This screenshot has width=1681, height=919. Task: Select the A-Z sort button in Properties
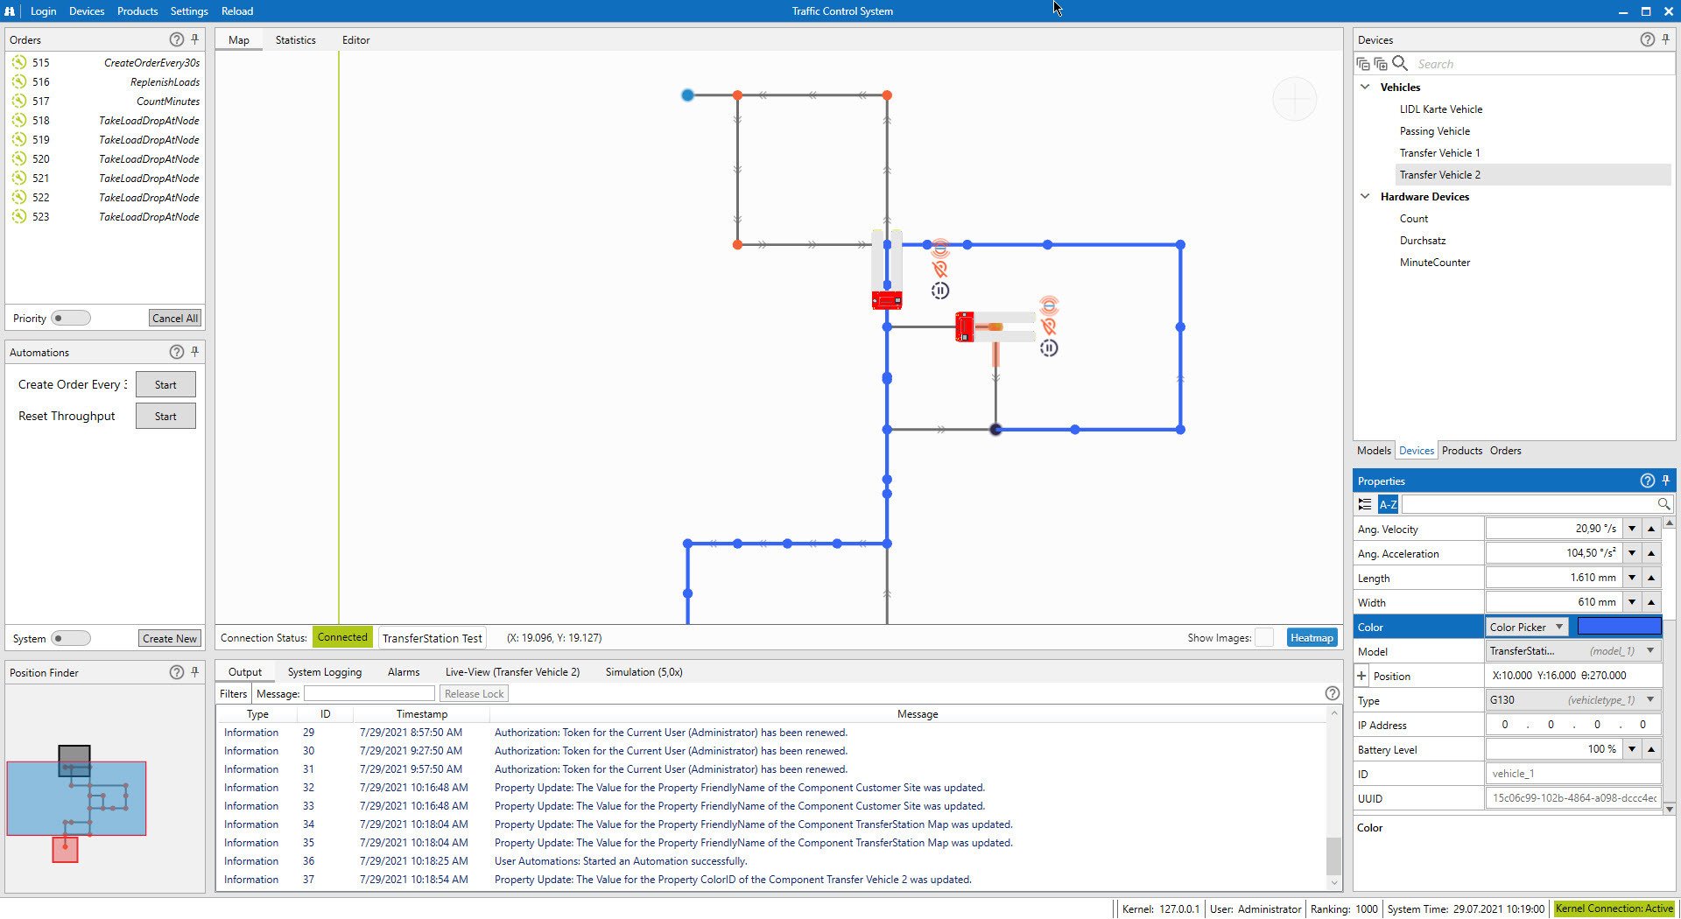tap(1388, 504)
